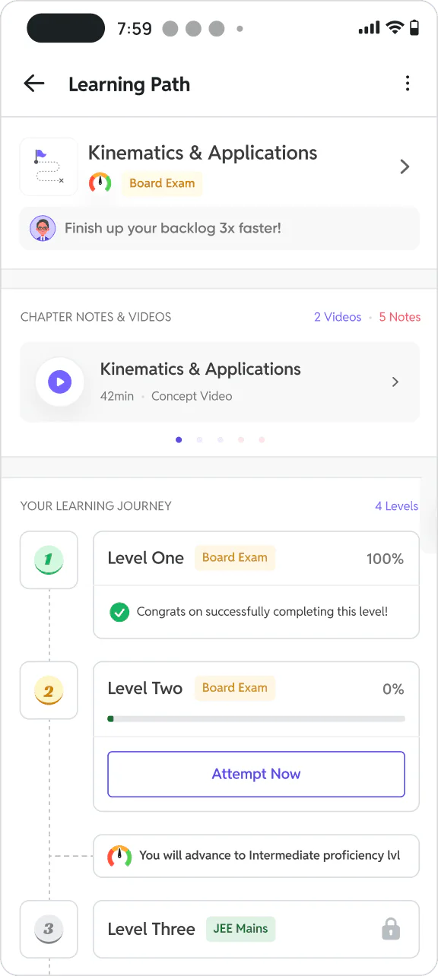The width and height of the screenshot is (438, 976).
Task: Open the 2 Videos link
Action: tap(338, 317)
